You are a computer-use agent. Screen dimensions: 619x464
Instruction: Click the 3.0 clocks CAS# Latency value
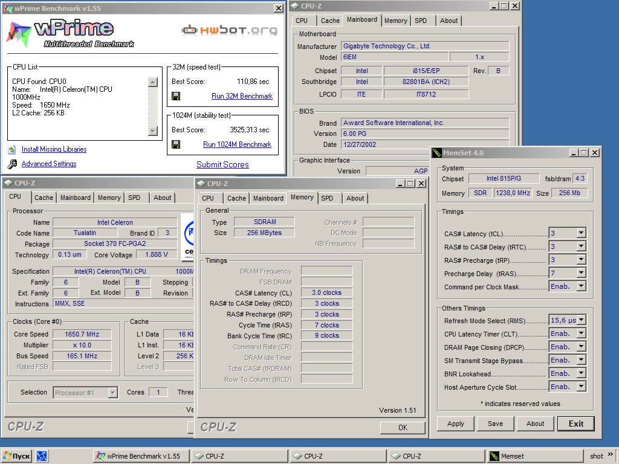click(326, 293)
